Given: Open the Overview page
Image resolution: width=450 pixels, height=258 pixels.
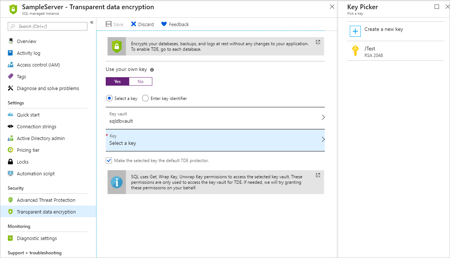Looking at the screenshot, I should [x=27, y=41].
